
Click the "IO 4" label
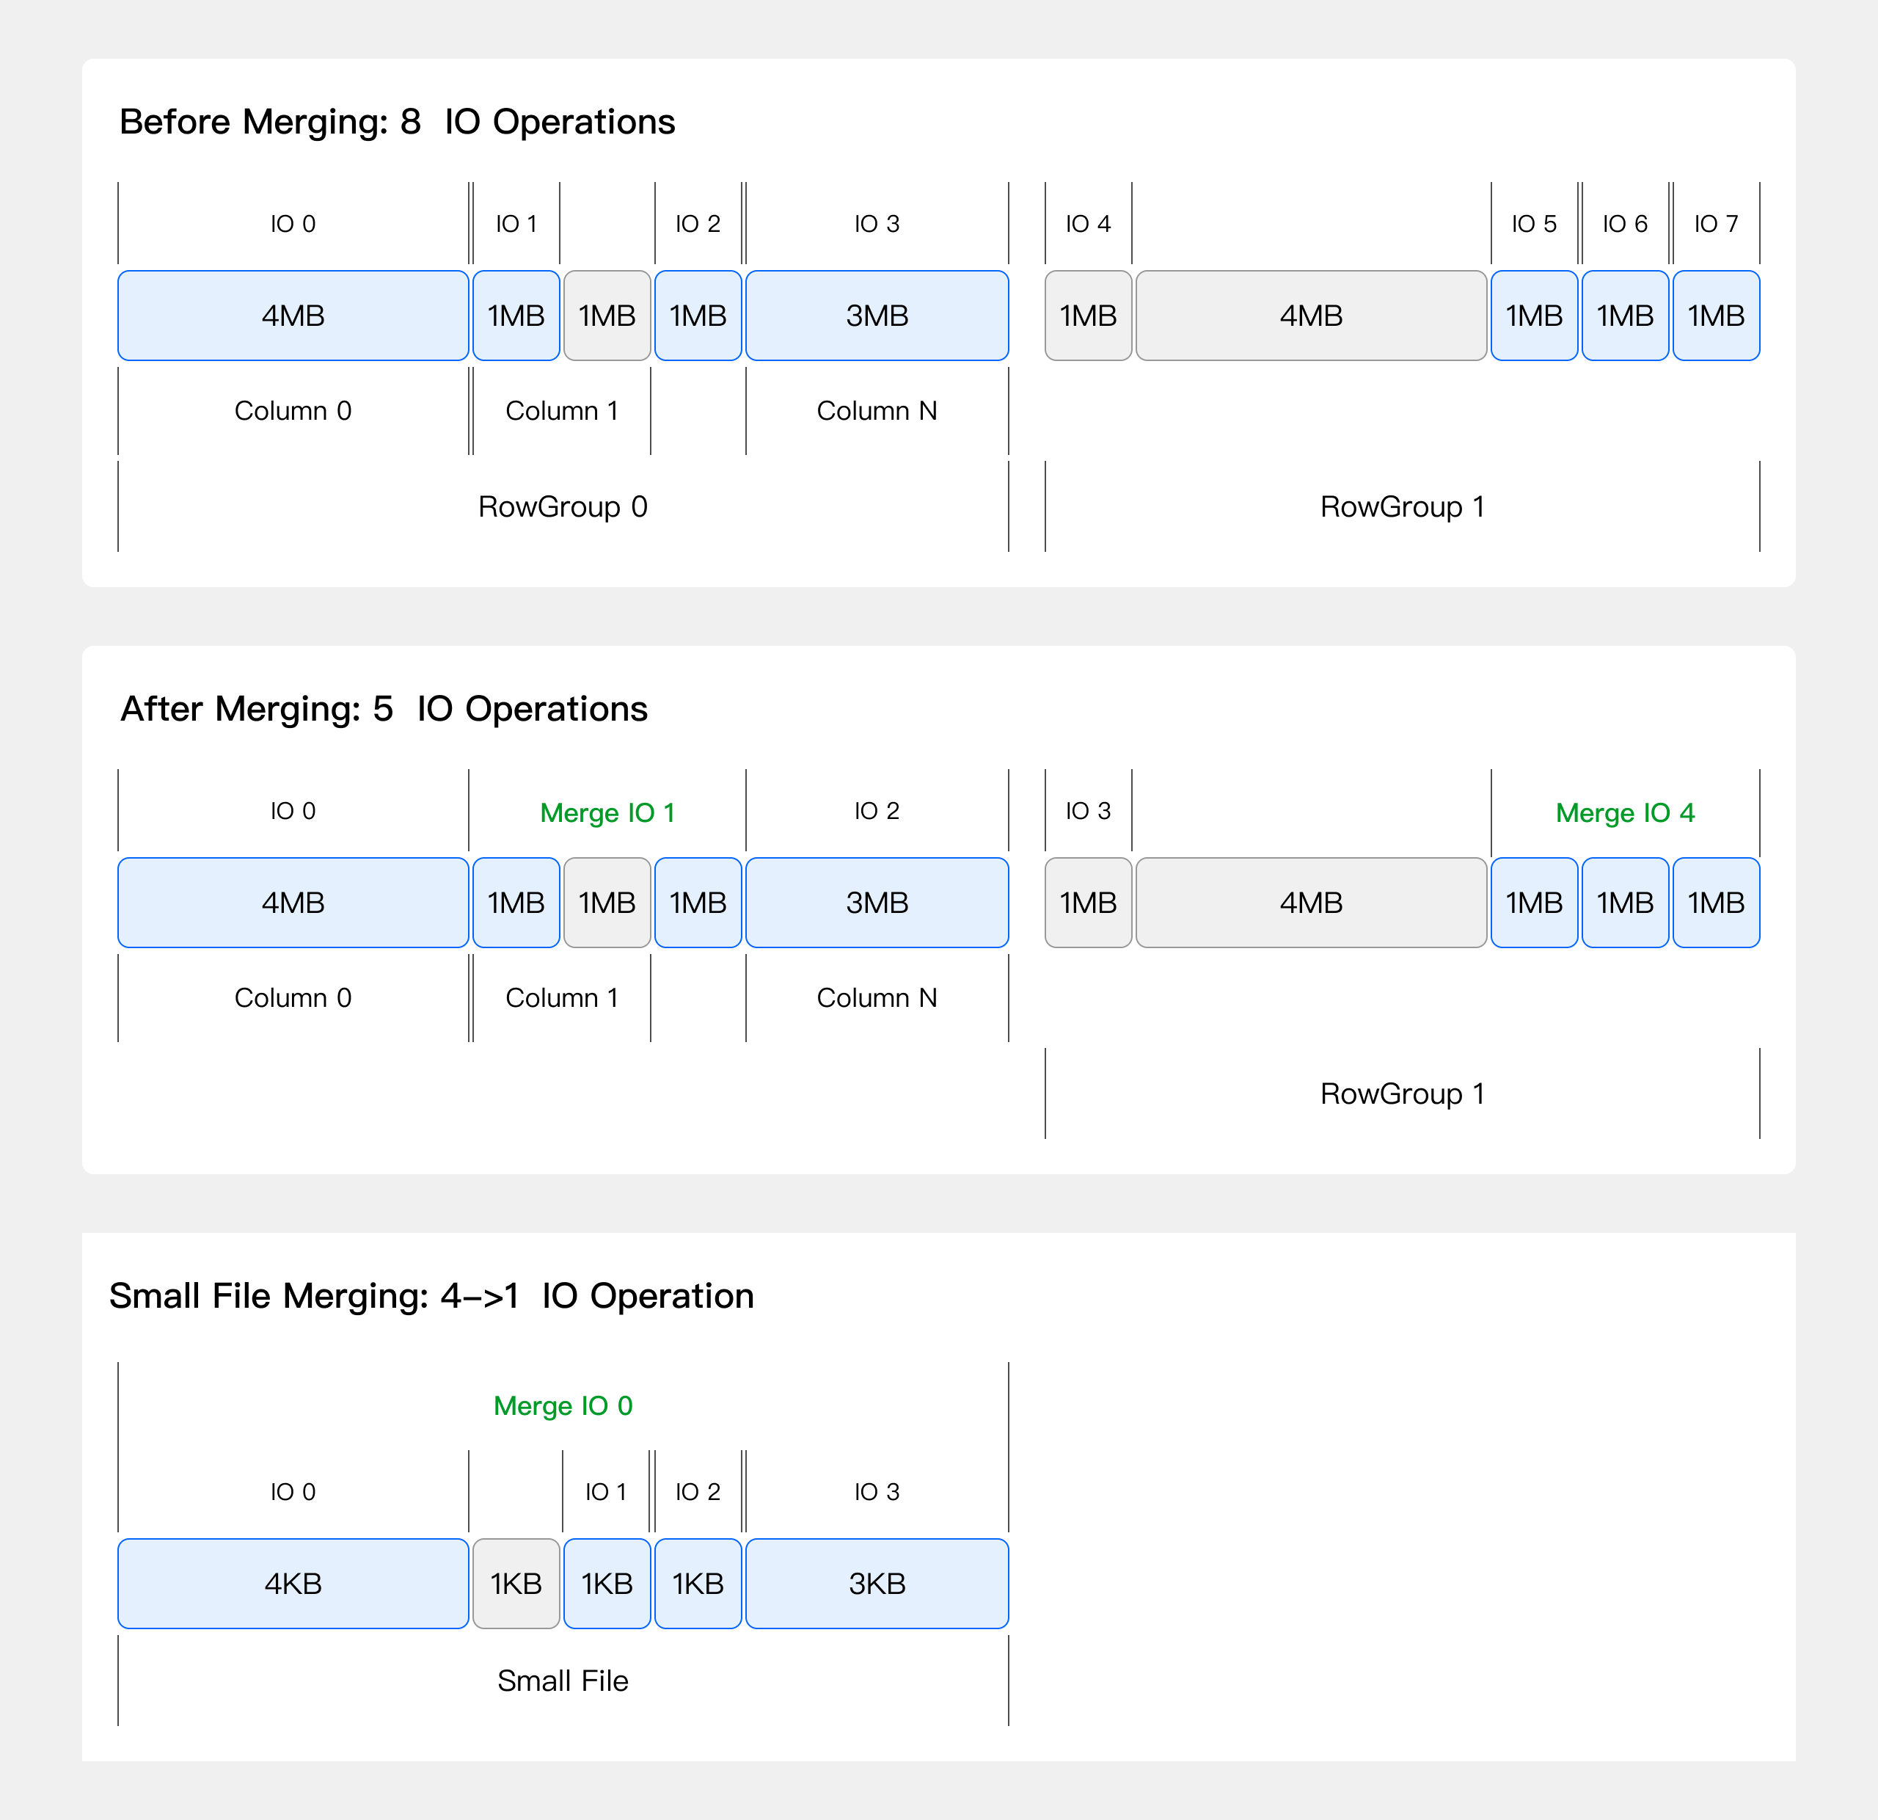click(1089, 223)
